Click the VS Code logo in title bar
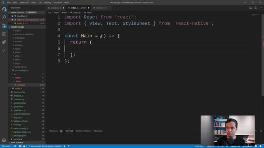Viewport: 264px width, 148px height. pyautogui.click(x=3, y=2)
